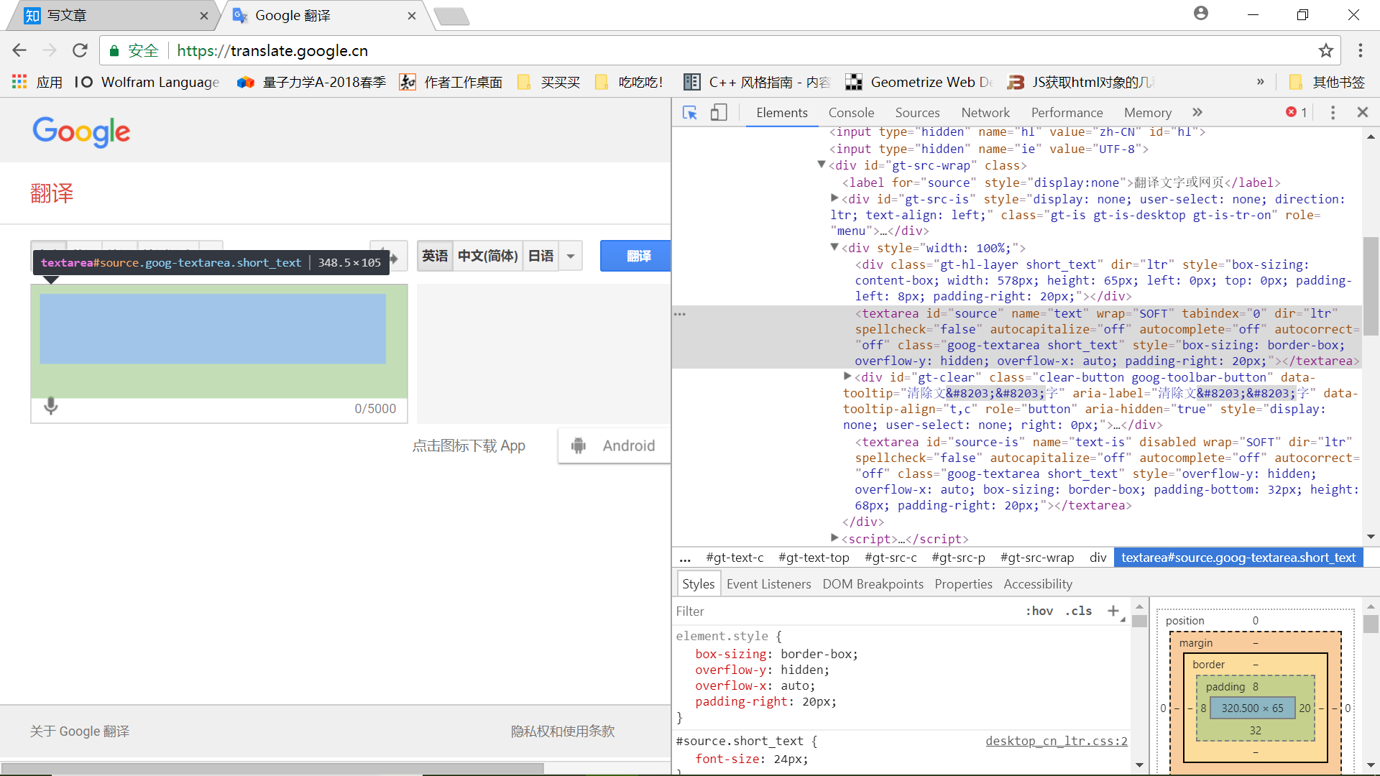The height and width of the screenshot is (776, 1380).
Task: Reload the page with the refresh icon
Action: [80, 50]
